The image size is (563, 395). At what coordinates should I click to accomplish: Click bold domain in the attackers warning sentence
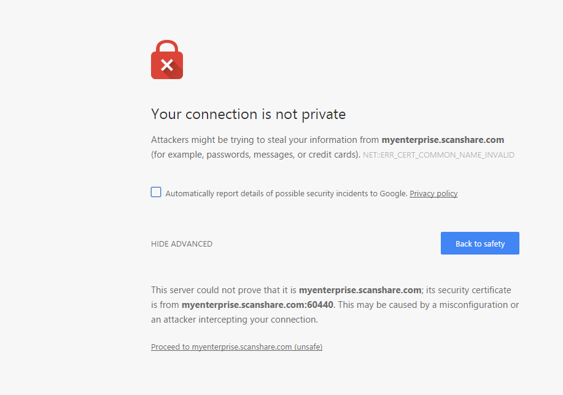pos(443,140)
